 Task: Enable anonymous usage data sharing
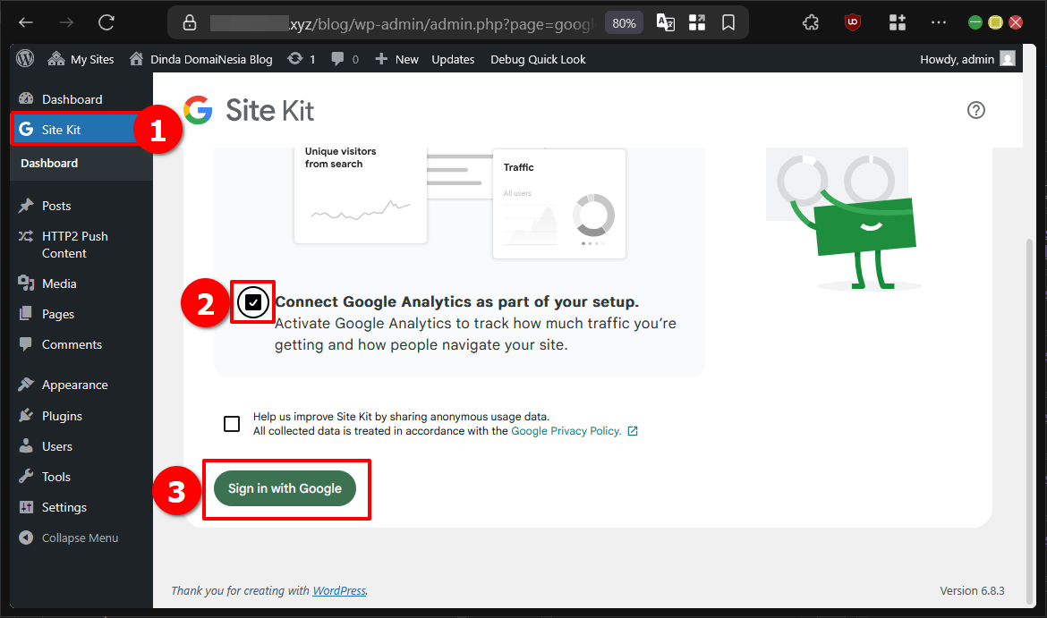(x=232, y=423)
